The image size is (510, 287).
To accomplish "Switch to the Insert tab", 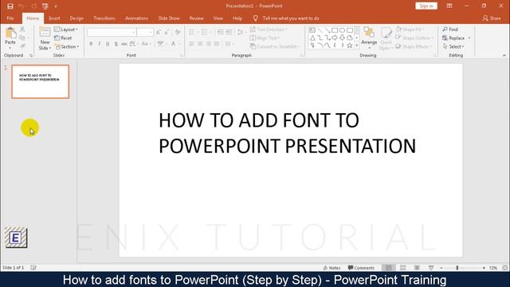I will point(54,18).
